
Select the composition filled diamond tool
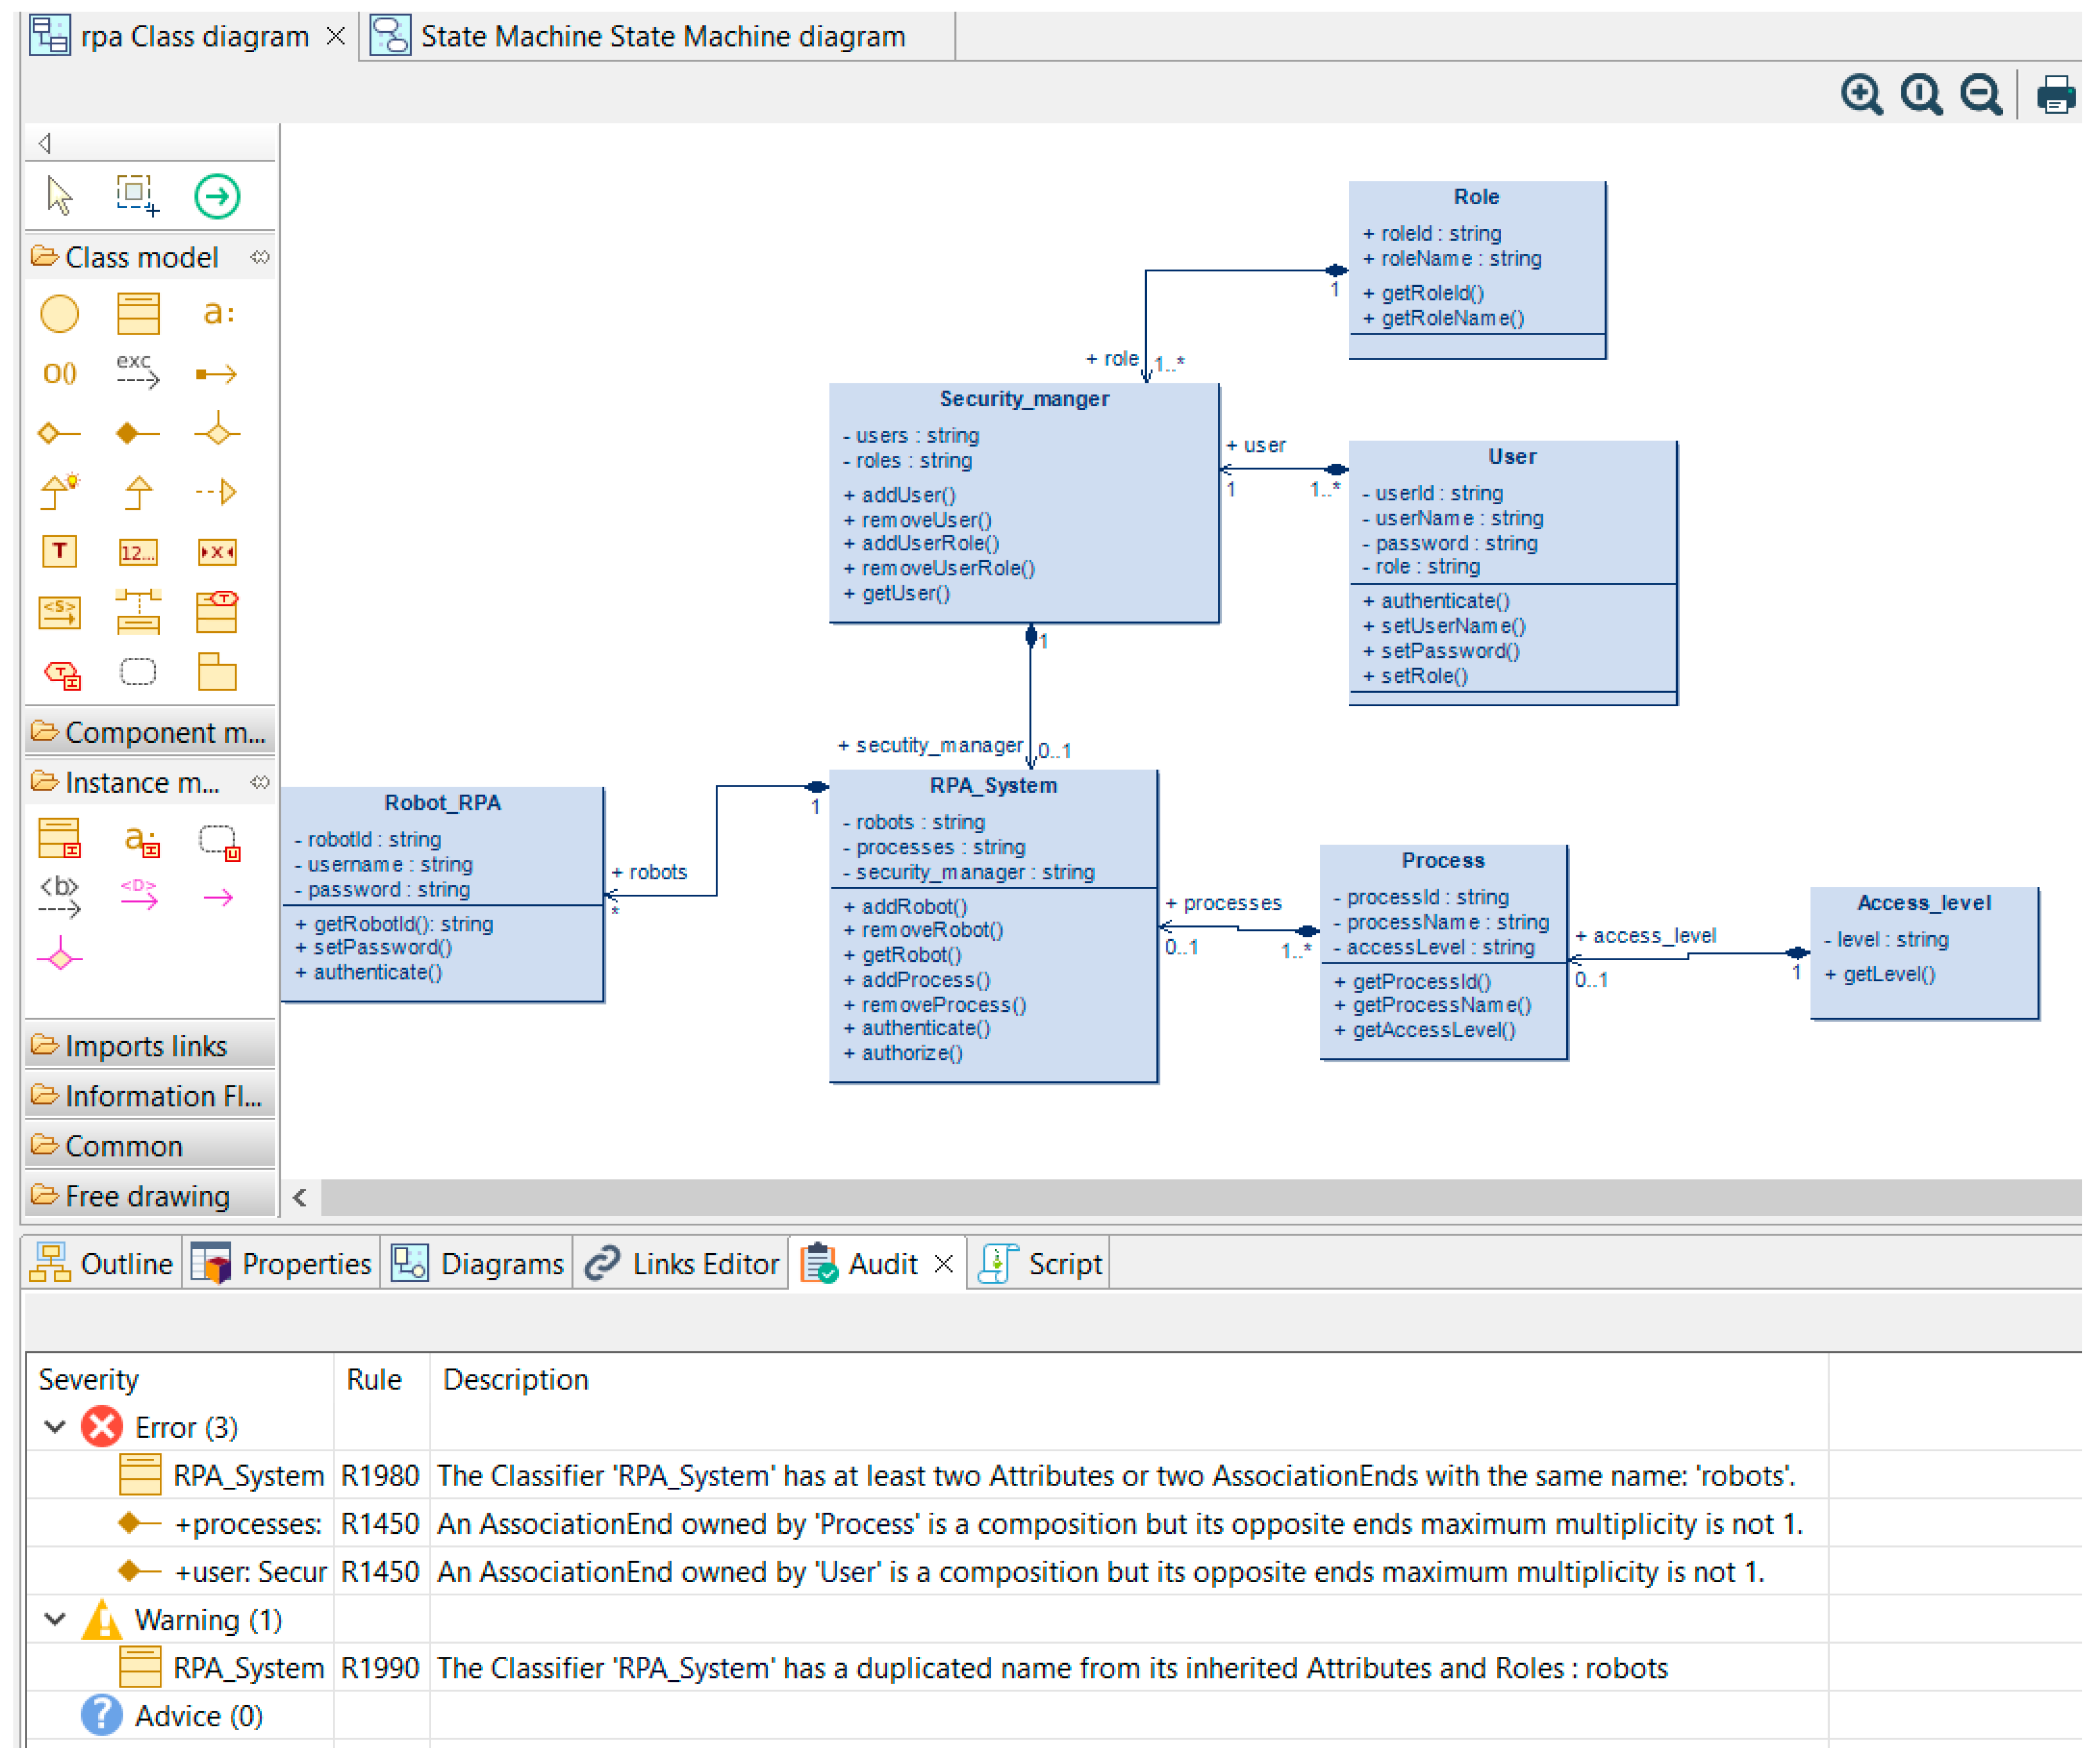click(x=138, y=433)
